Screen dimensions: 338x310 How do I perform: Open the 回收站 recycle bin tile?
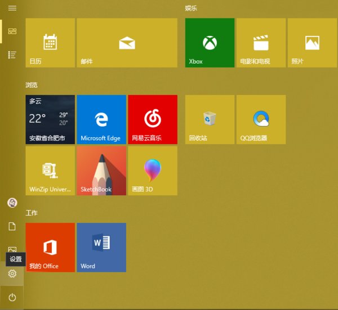[210, 119]
